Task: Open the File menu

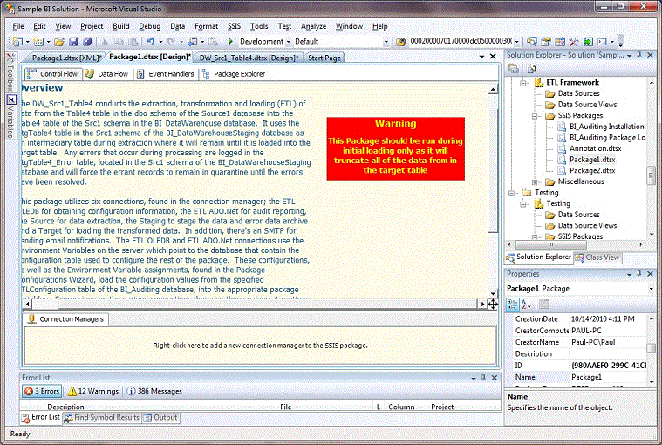Action: [x=18, y=26]
